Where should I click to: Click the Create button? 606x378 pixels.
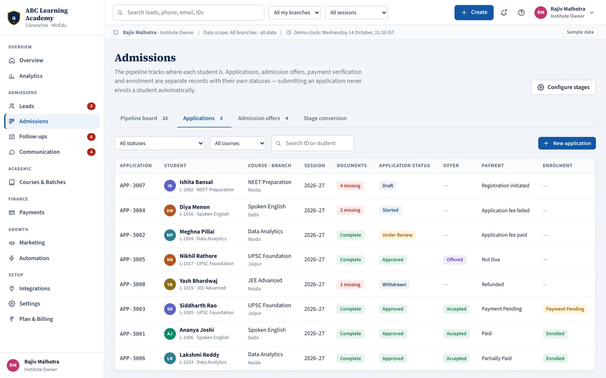[x=474, y=12]
